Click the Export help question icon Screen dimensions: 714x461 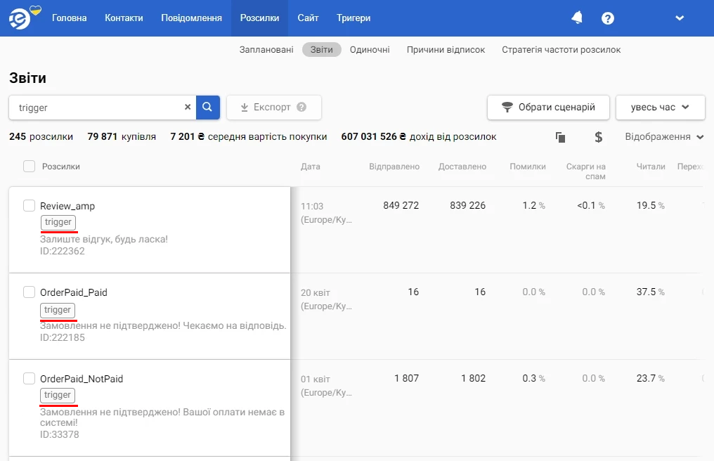coord(301,107)
